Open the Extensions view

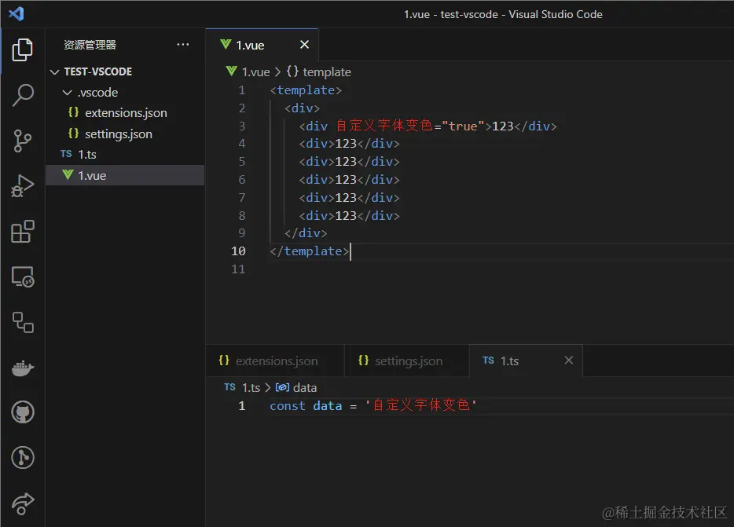[22, 231]
